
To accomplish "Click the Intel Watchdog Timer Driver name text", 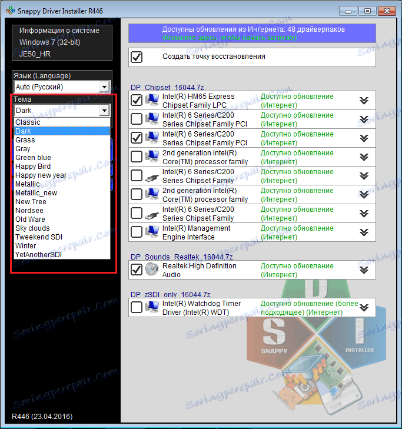I will click(x=201, y=308).
